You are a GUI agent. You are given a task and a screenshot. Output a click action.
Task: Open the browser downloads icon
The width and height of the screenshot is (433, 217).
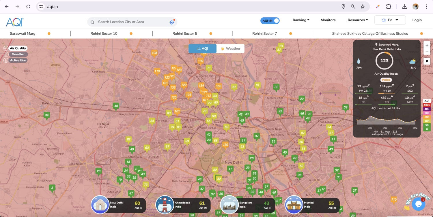[404, 6]
